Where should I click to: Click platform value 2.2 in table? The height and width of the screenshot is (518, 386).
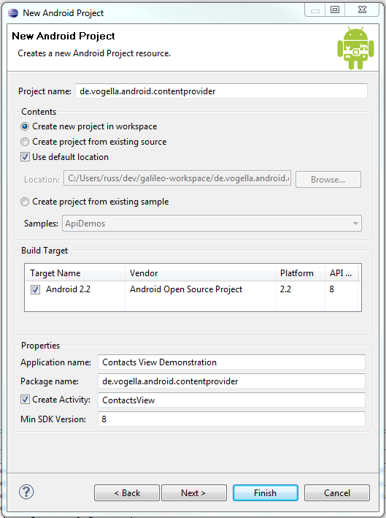click(285, 289)
